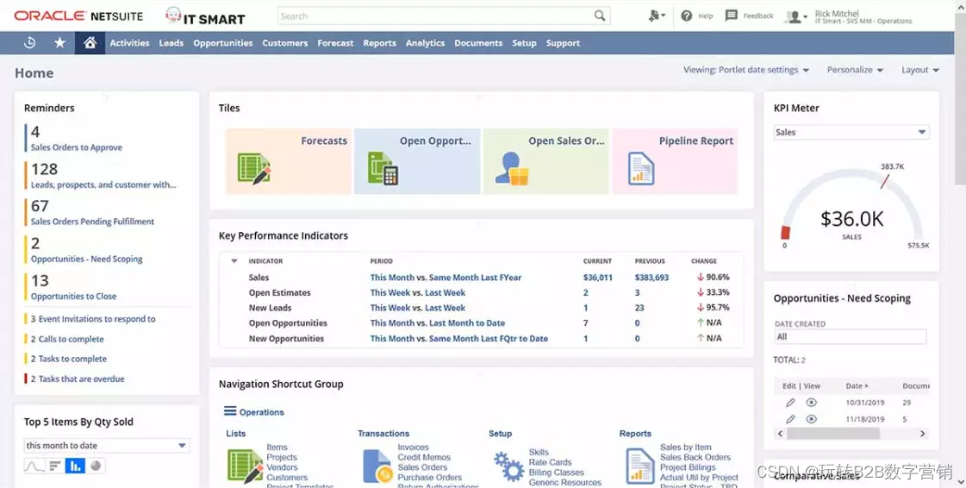This screenshot has width=966, height=488.
Task: Edit the 11/18/2019 opportunity pencil icon
Action: pyautogui.click(x=790, y=419)
